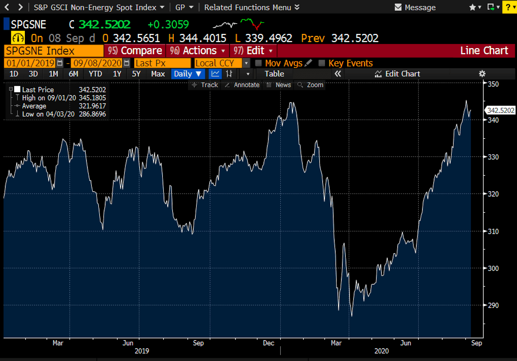
Task: Click the back navigation arrow icon
Action: click(7, 7)
